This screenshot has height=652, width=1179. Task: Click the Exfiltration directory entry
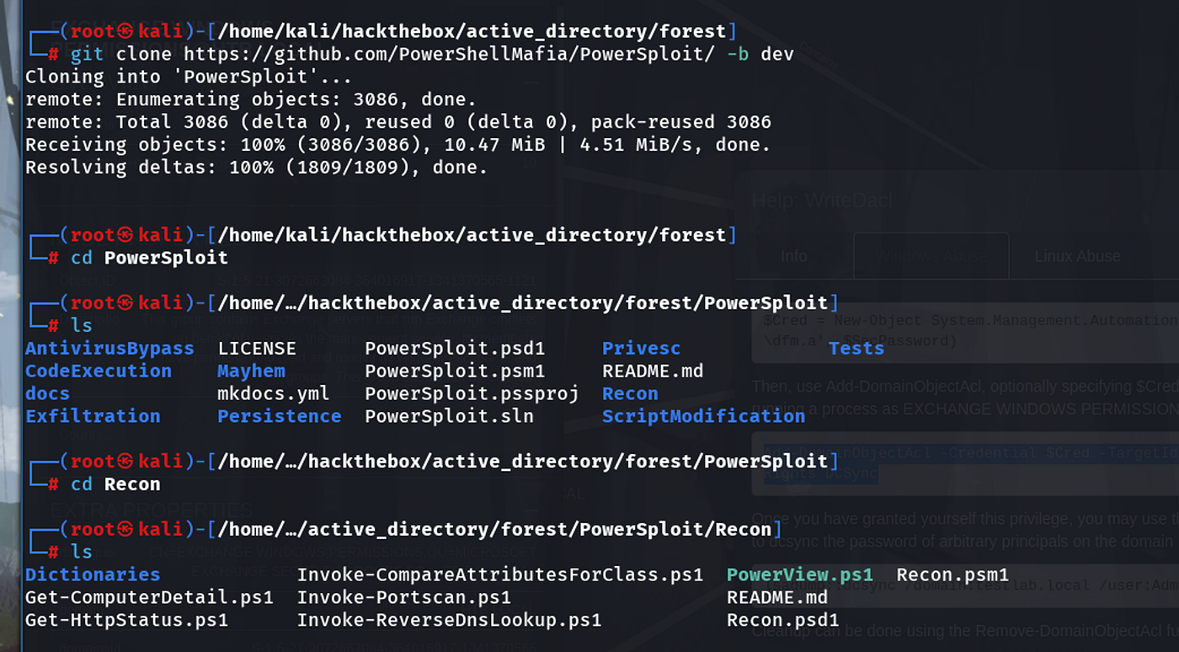point(93,416)
